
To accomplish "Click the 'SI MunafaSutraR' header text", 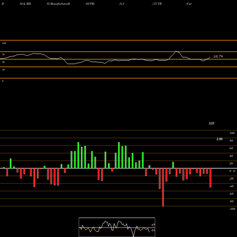I will click(58, 4).
